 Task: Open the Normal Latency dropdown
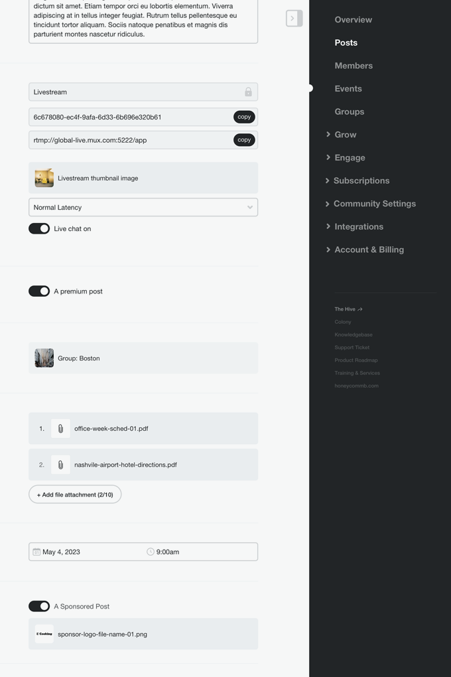tap(143, 207)
